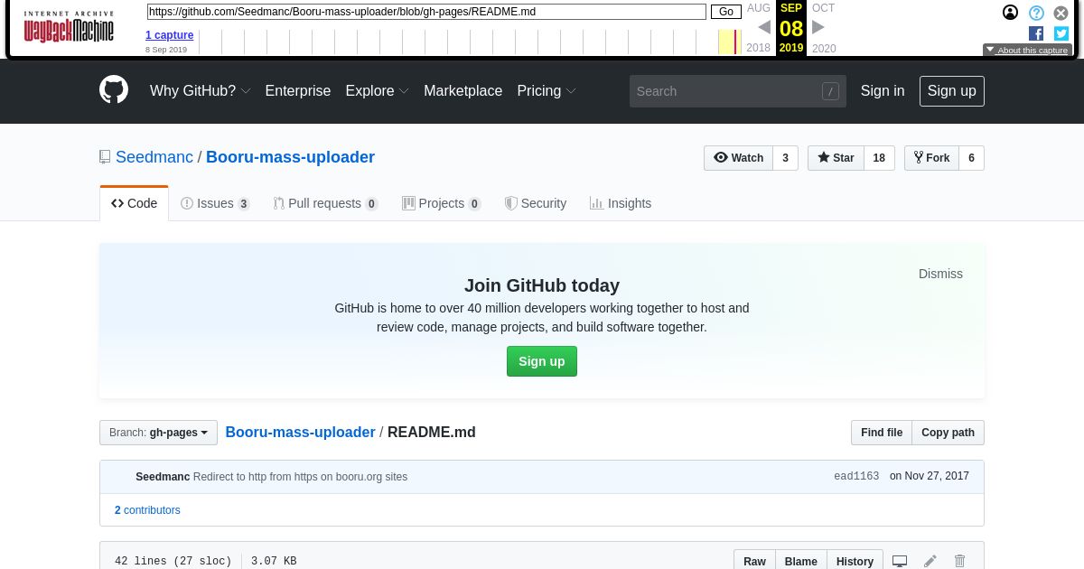Open the 1 capture link
Image resolution: width=1084 pixels, height=569 pixels.
(x=170, y=35)
